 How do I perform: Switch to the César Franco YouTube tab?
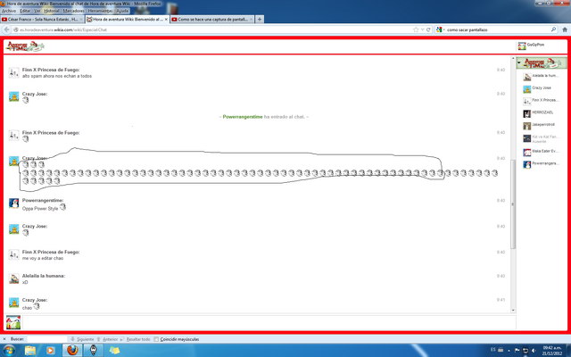(42, 20)
